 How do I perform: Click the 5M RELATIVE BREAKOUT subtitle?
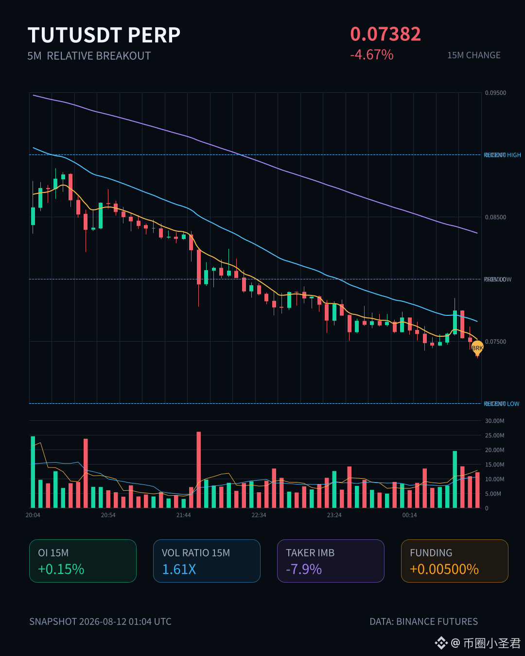point(89,56)
